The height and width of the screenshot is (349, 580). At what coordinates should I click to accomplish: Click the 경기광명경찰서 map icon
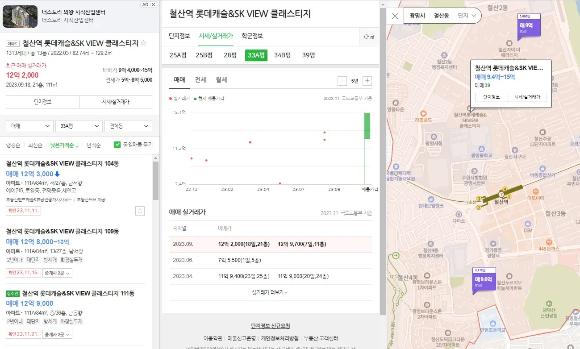pos(492,244)
